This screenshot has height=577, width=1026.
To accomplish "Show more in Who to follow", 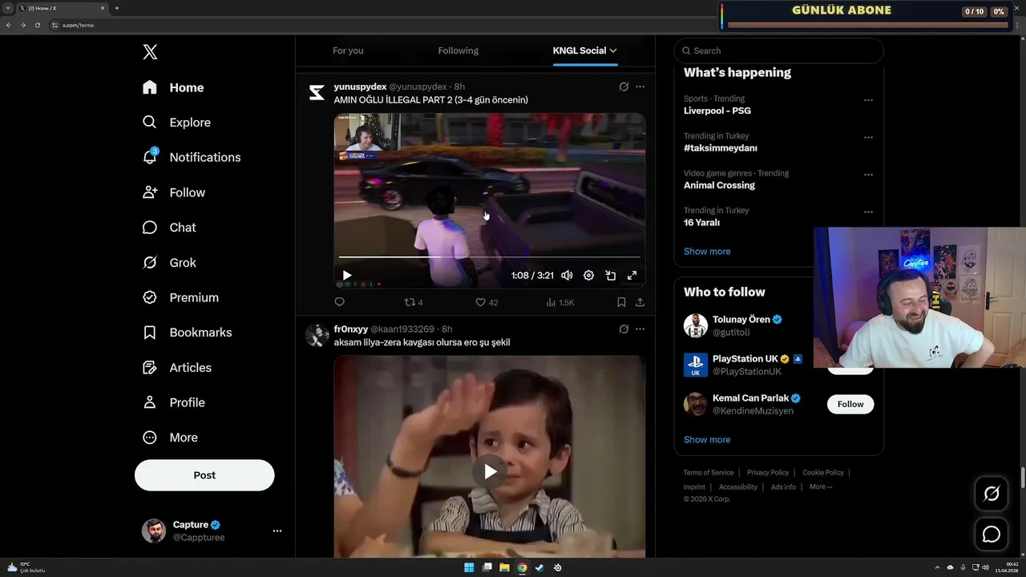I will tap(707, 440).
